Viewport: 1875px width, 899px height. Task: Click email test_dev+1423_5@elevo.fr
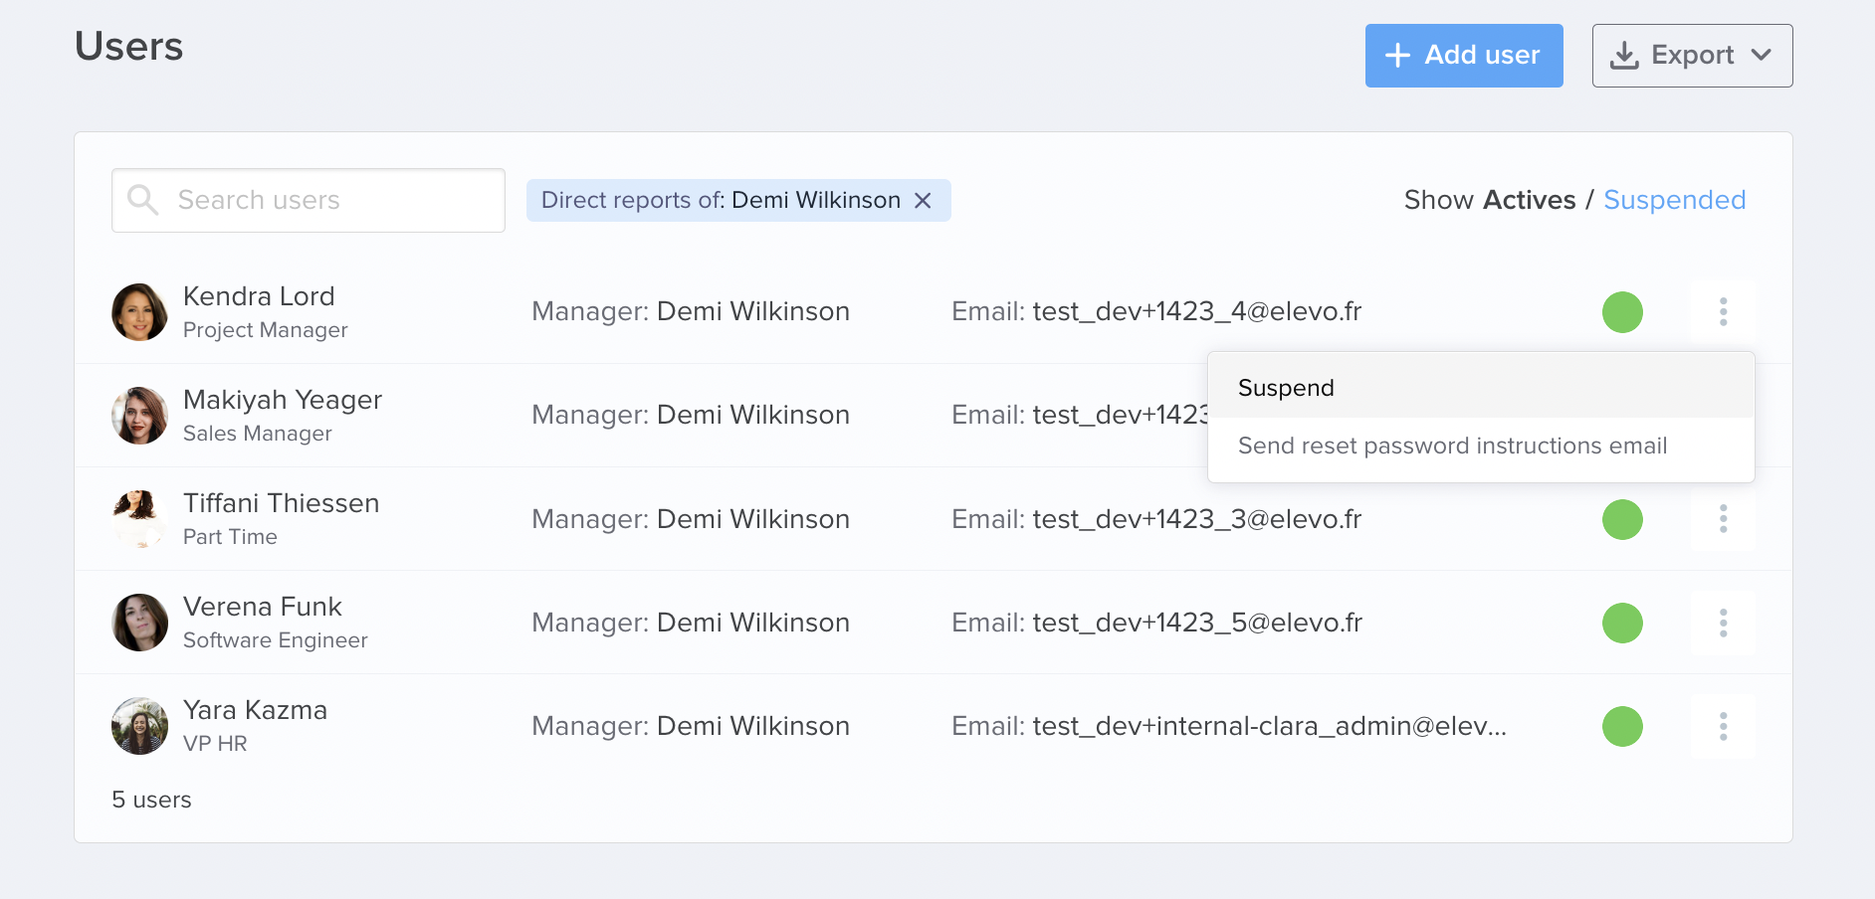click(1197, 623)
